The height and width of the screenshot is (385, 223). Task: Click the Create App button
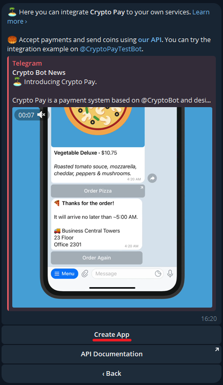coord(111,335)
